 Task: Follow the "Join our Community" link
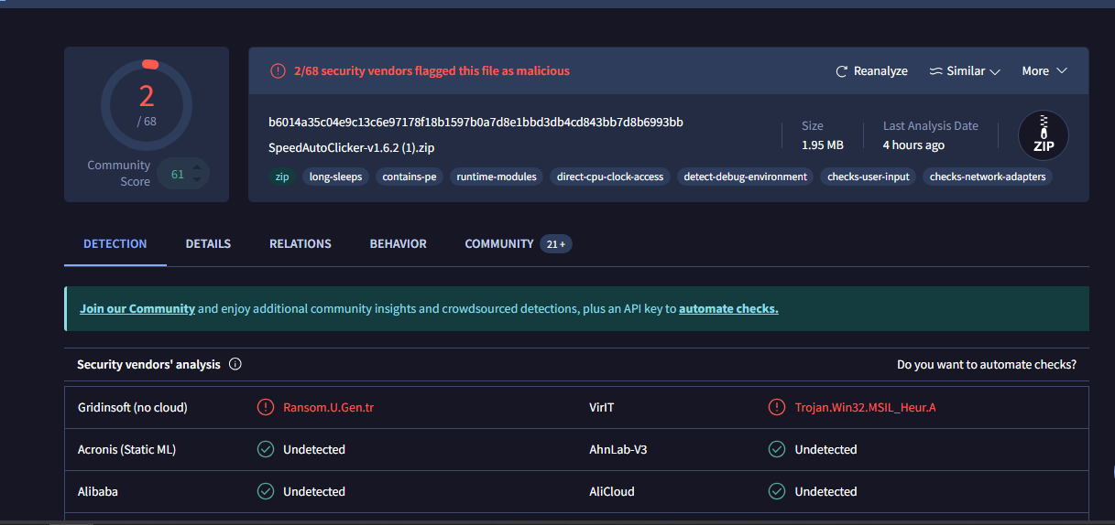tap(137, 309)
